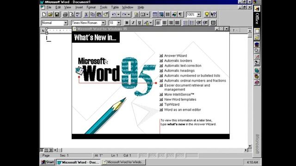Viewport: 296px width, 166px height.
Task: Open the 100% zoom dropdown arrow
Action: 199,15
